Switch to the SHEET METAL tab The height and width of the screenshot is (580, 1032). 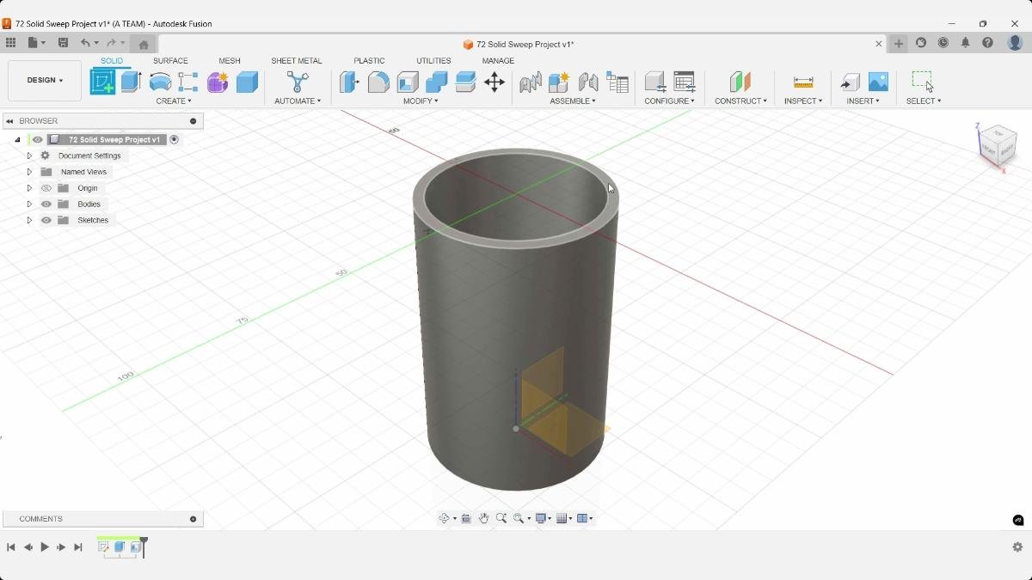click(x=297, y=61)
